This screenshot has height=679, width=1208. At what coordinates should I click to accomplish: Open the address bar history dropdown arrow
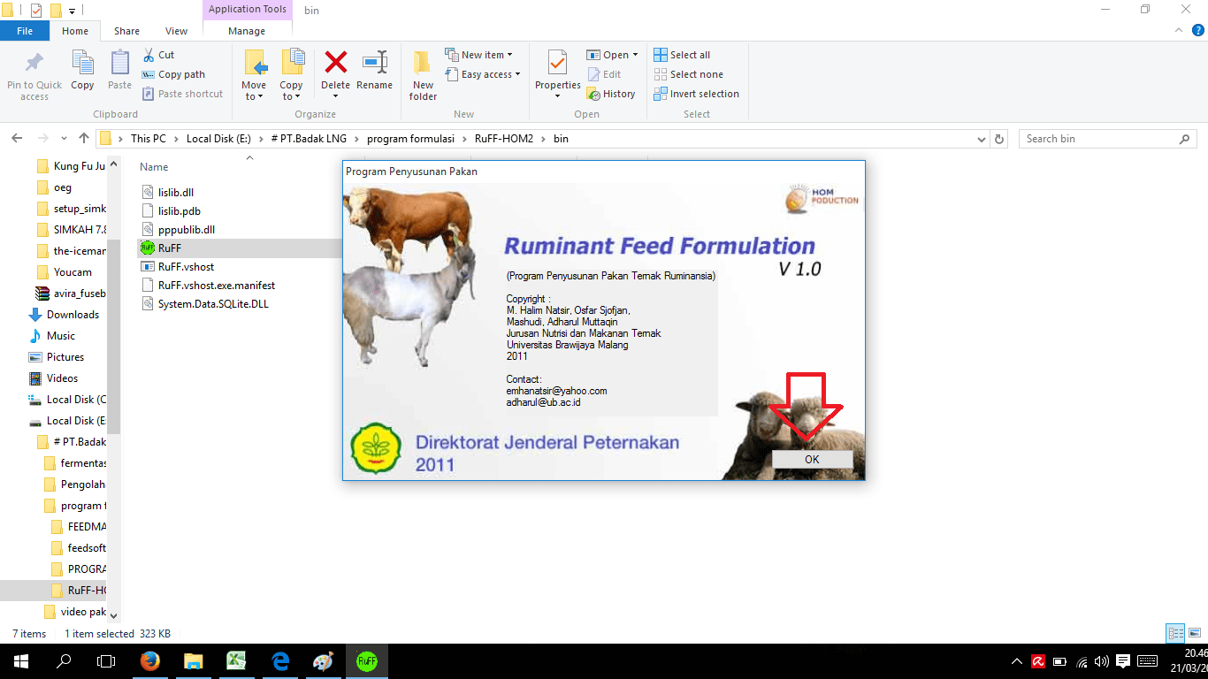(x=981, y=139)
